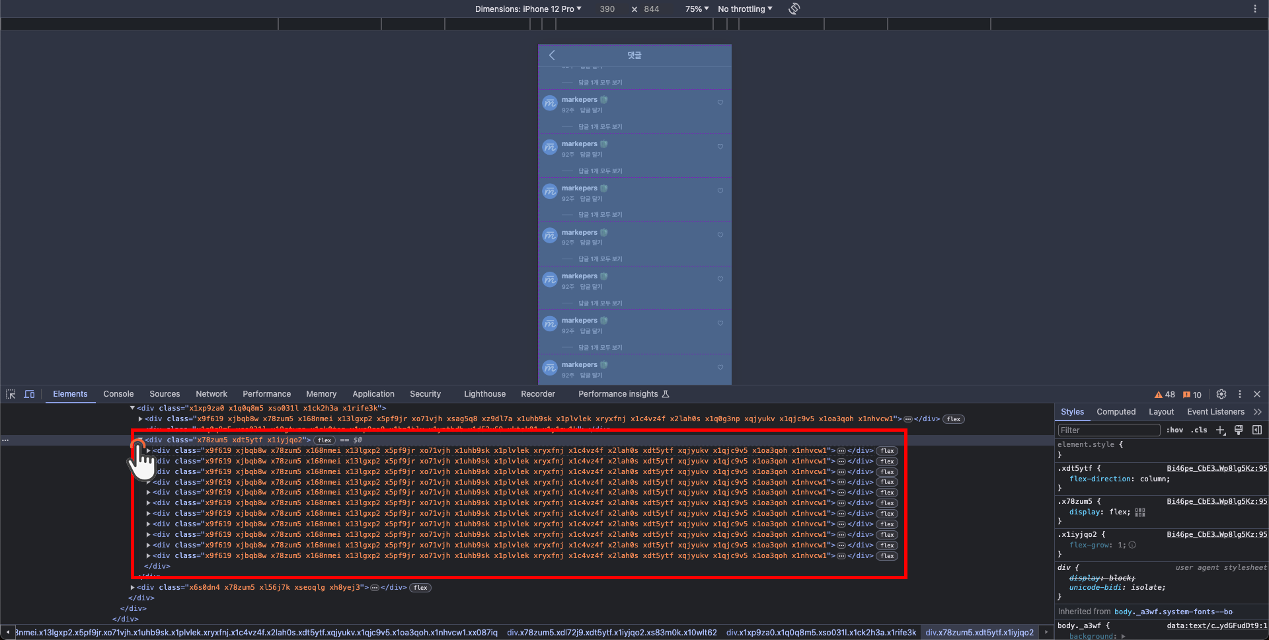Toggle the :hov element state panel
The width and height of the screenshot is (1269, 640).
pos(1174,430)
